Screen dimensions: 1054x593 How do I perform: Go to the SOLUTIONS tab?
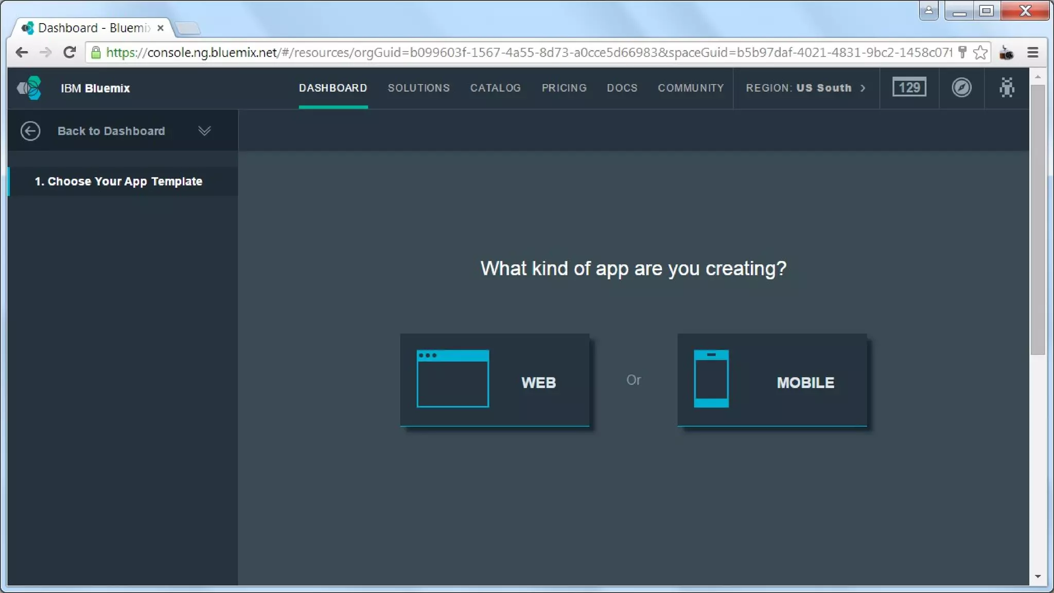click(x=418, y=88)
